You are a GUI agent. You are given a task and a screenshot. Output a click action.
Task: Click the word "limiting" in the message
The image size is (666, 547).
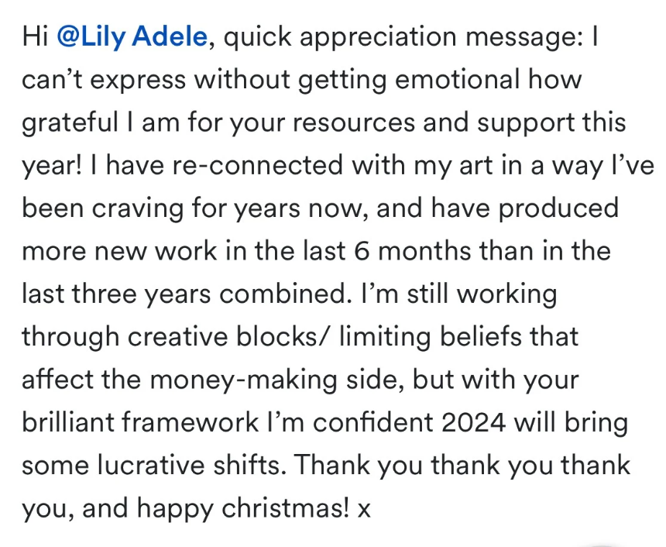(385, 338)
